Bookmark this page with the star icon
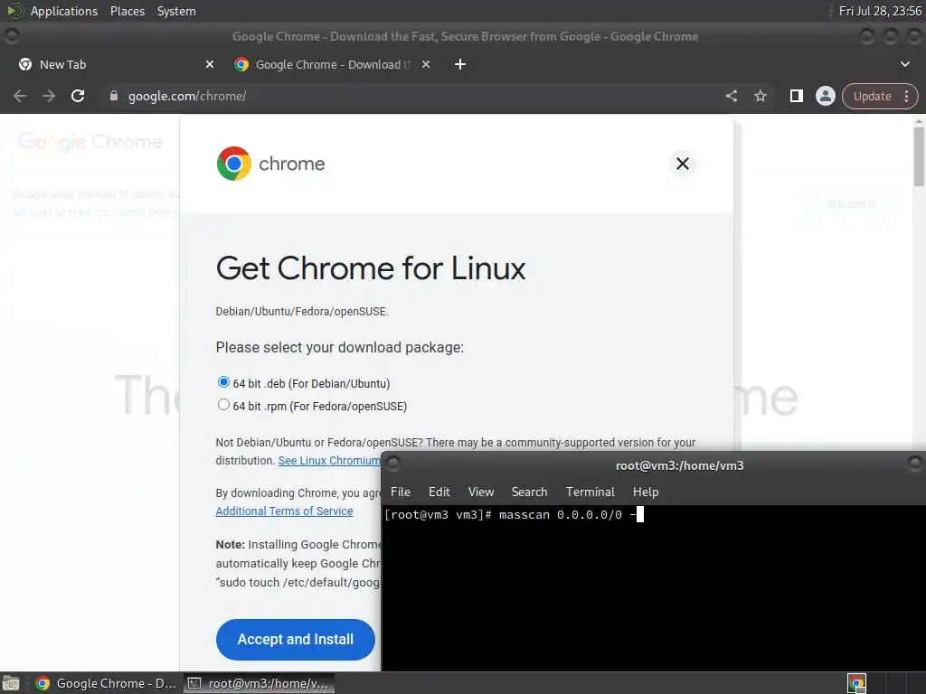This screenshot has width=926, height=694. point(760,96)
